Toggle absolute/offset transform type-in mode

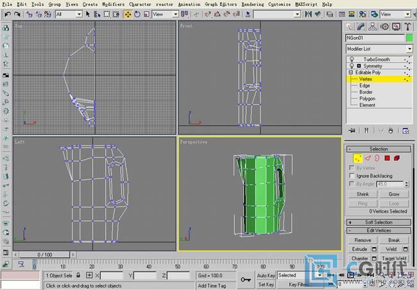89,275
